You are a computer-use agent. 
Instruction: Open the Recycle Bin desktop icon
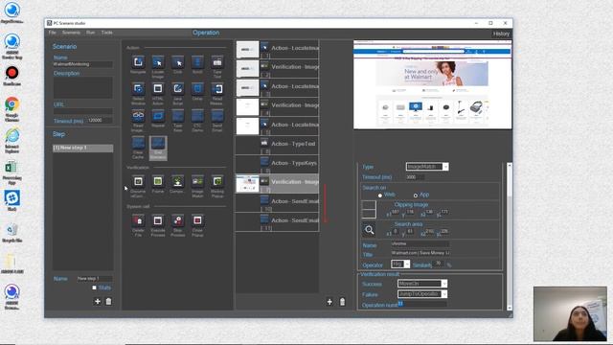coord(12,233)
